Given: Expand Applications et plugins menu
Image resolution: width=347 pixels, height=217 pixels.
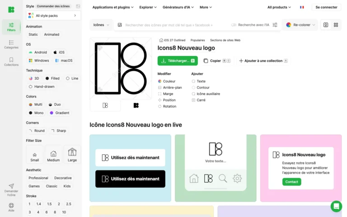Looking at the screenshot, I should [x=113, y=7].
